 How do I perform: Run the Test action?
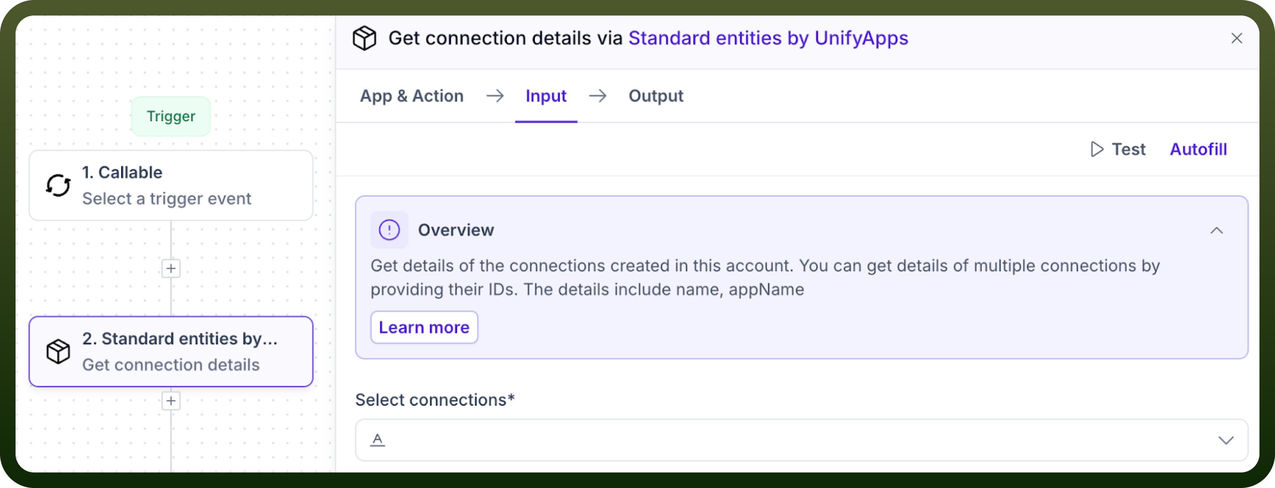click(1118, 150)
